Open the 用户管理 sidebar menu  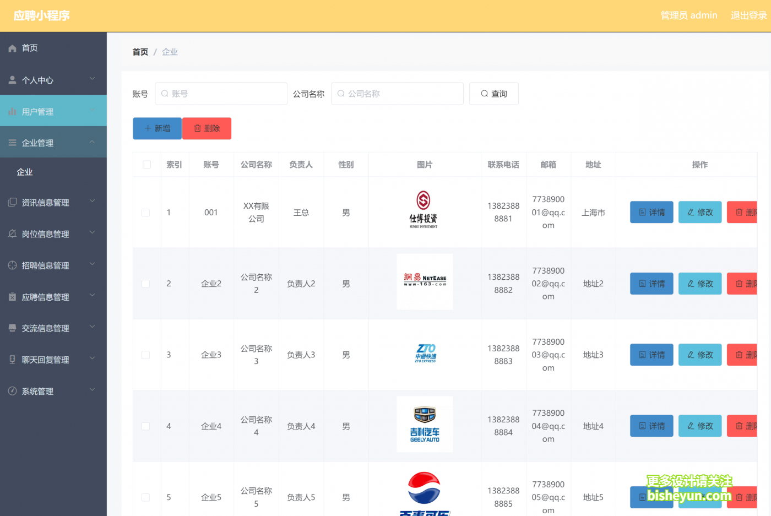(53, 111)
